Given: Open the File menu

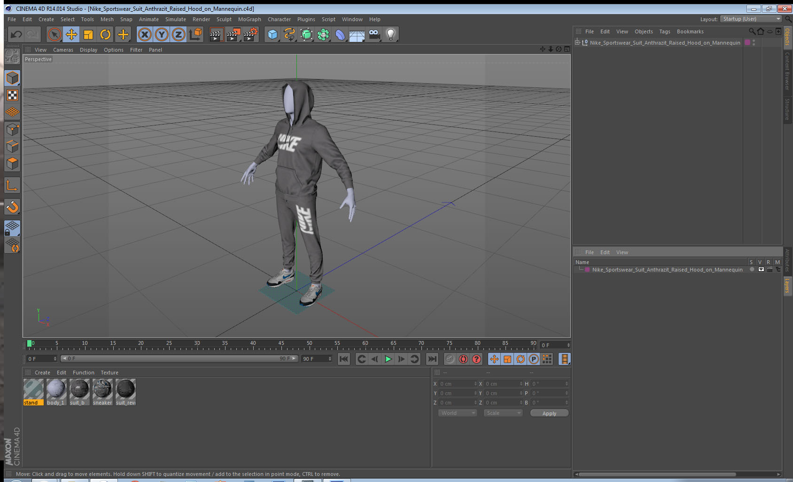Looking at the screenshot, I should (x=12, y=19).
